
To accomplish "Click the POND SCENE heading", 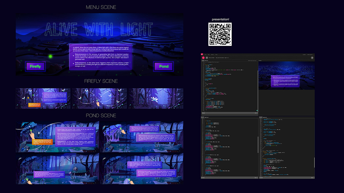I will pos(101,115).
